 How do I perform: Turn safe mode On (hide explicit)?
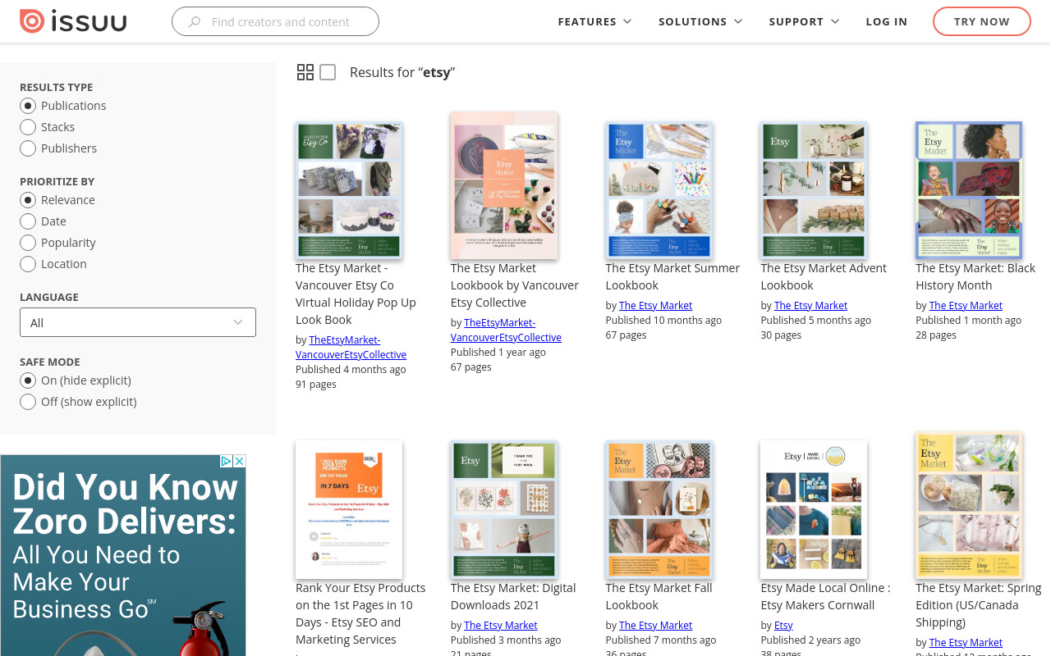28,380
